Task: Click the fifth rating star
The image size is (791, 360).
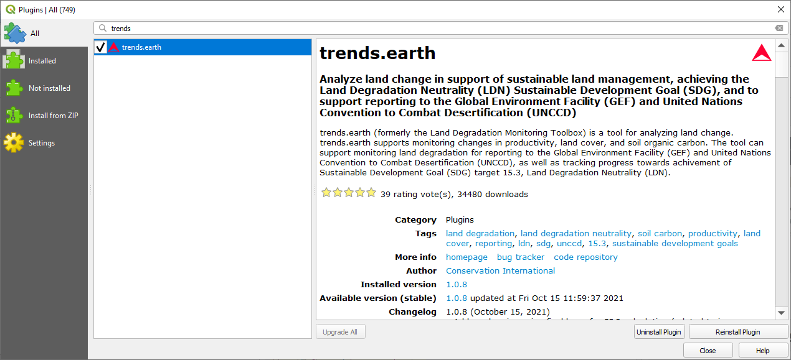Action: tap(371, 193)
